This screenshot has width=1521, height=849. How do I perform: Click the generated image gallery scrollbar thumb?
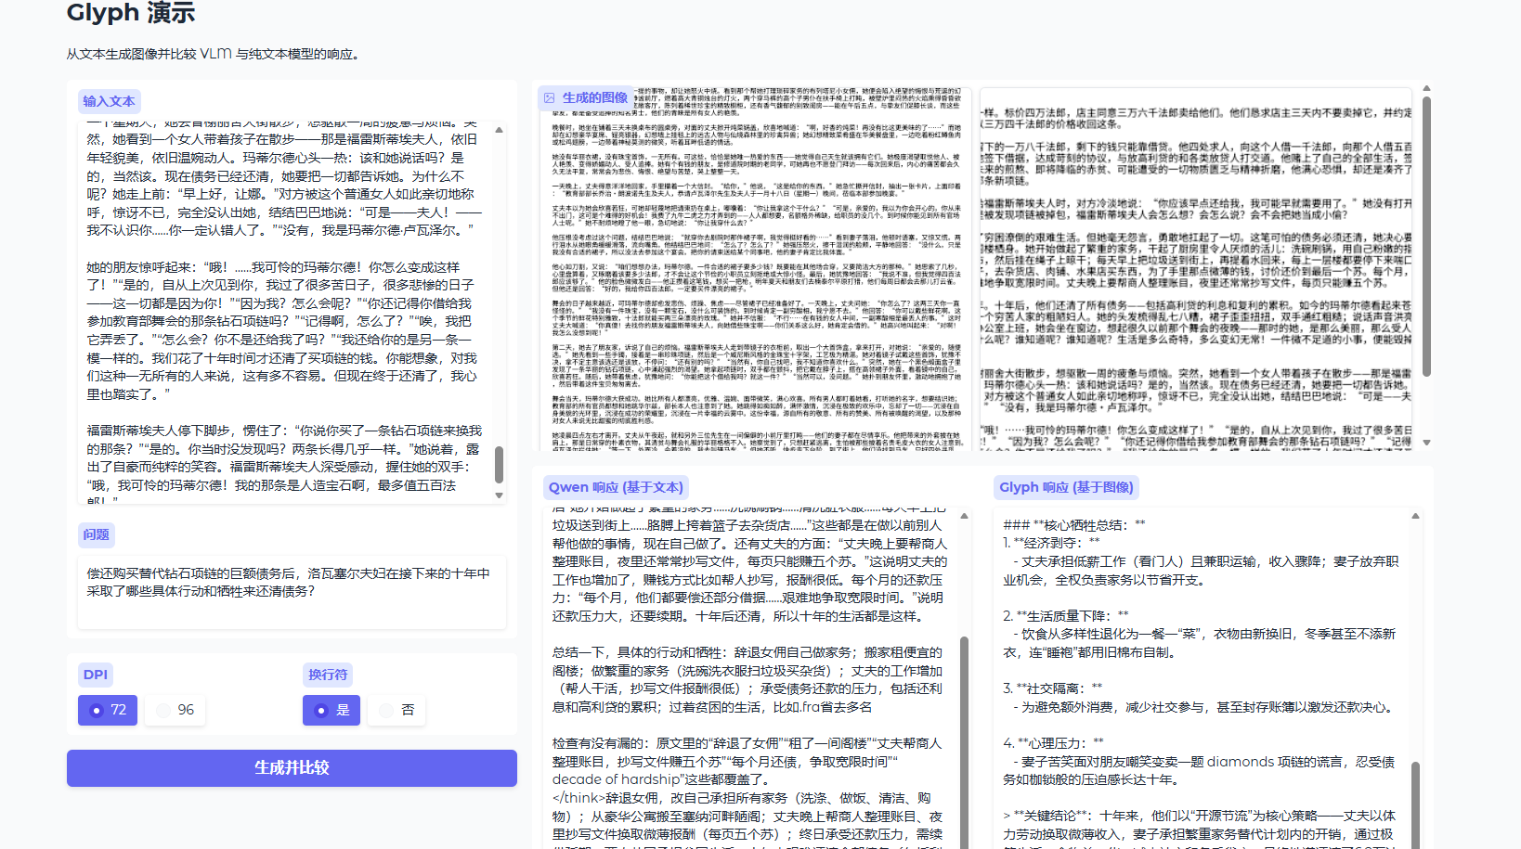coord(1426,237)
